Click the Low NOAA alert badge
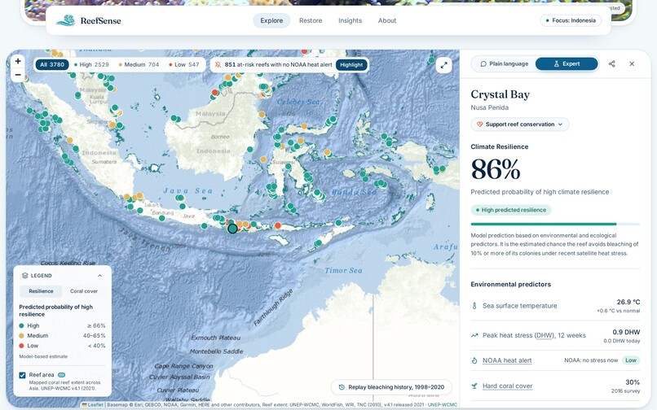The width and height of the screenshot is (657, 410). 631,360
